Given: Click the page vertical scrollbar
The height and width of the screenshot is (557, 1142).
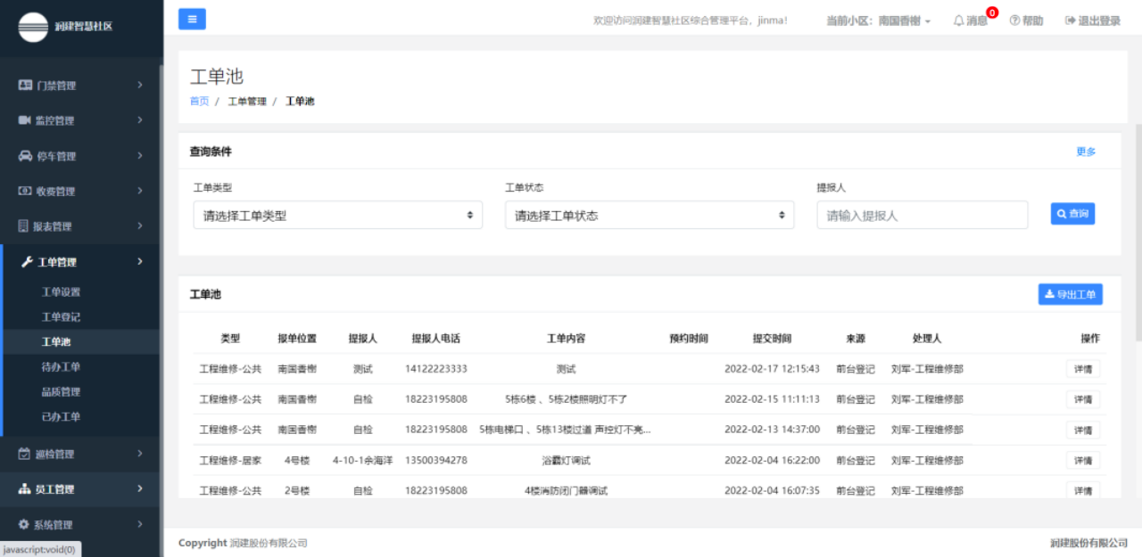Looking at the screenshot, I should (1138, 232).
